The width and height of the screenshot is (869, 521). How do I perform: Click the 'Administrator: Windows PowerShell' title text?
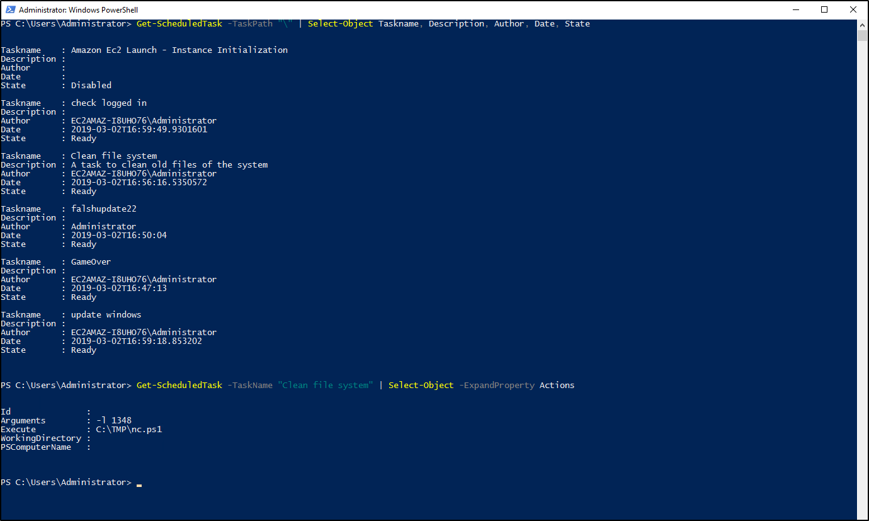click(x=79, y=10)
